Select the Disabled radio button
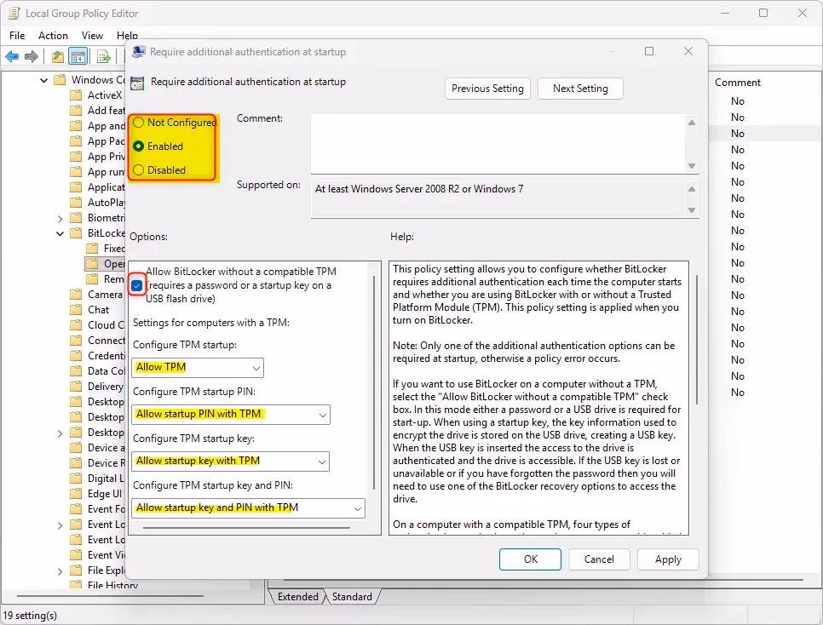This screenshot has width=823, height=625. pos(139,170)
